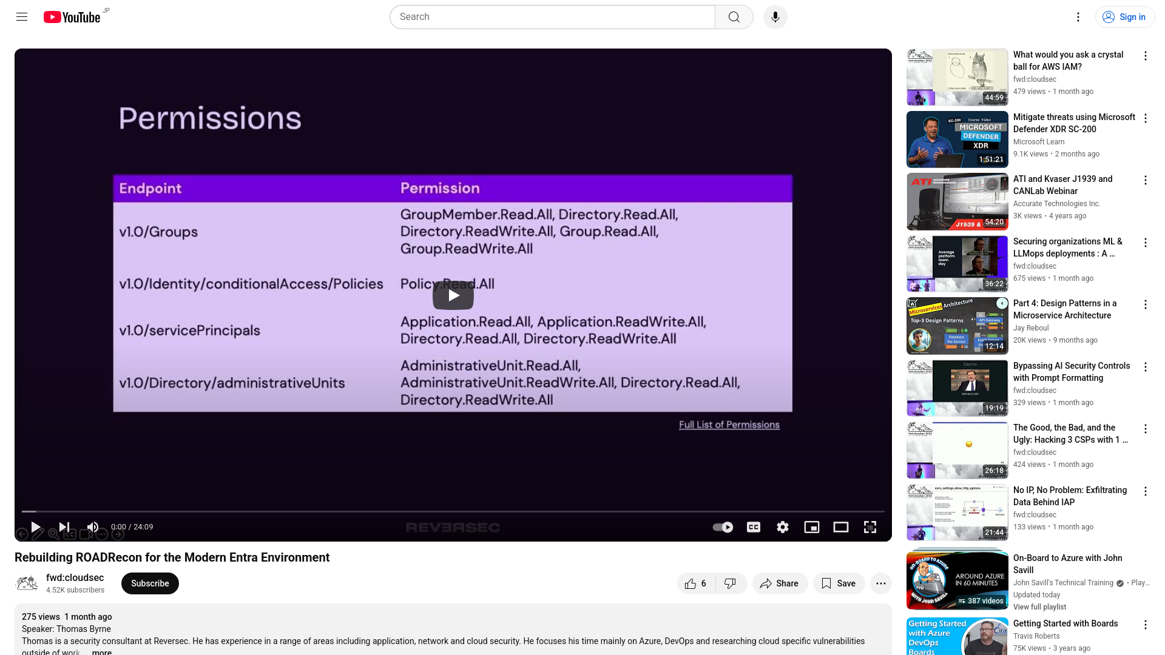Play the video with the center play button
Image resolution: width=1165 pixels, height=655 pixels.
tap(453, 295)
